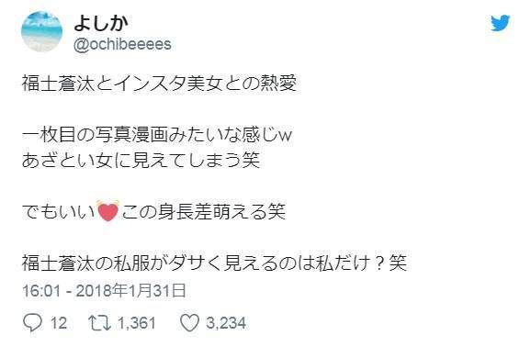Open the 2018年1月31日 date link

(130, 291)
